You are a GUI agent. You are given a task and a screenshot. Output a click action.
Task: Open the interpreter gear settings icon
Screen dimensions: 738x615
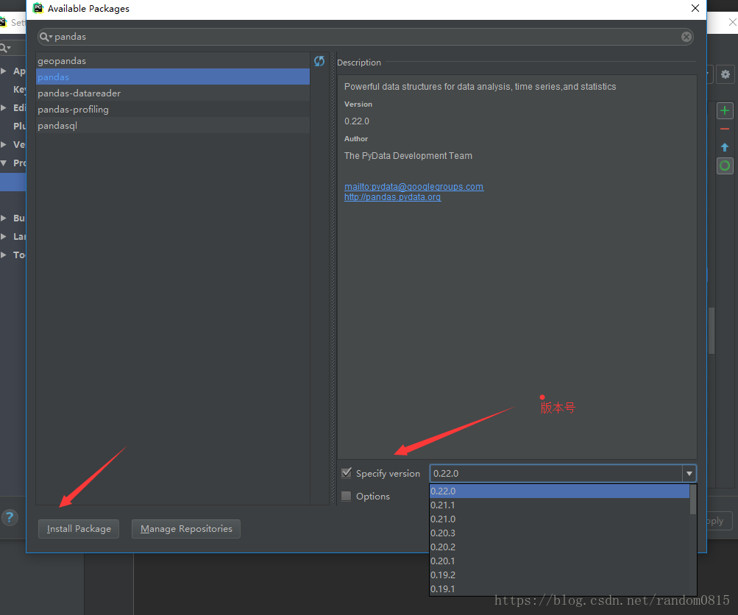pyautogui.click(x=725, y=74)
